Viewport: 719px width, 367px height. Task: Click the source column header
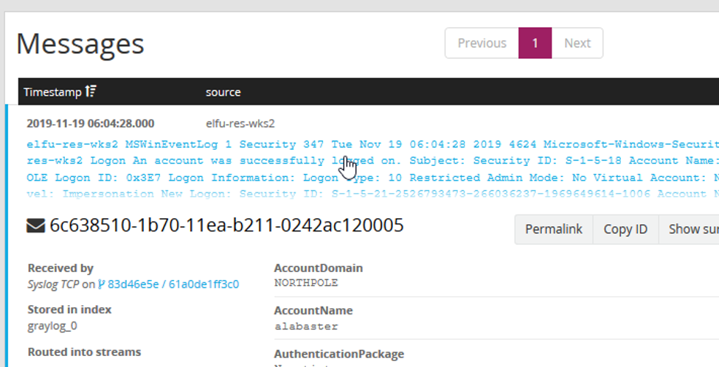coord(223,92)
